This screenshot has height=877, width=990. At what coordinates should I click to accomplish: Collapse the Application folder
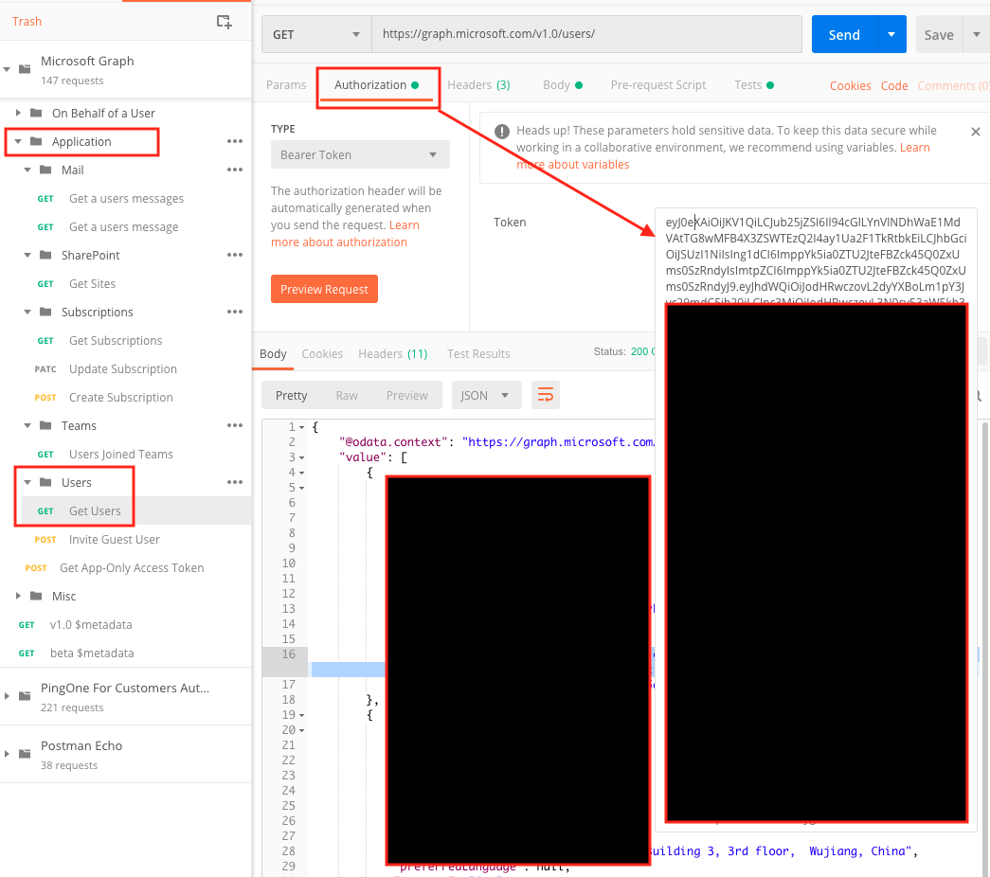18,141
